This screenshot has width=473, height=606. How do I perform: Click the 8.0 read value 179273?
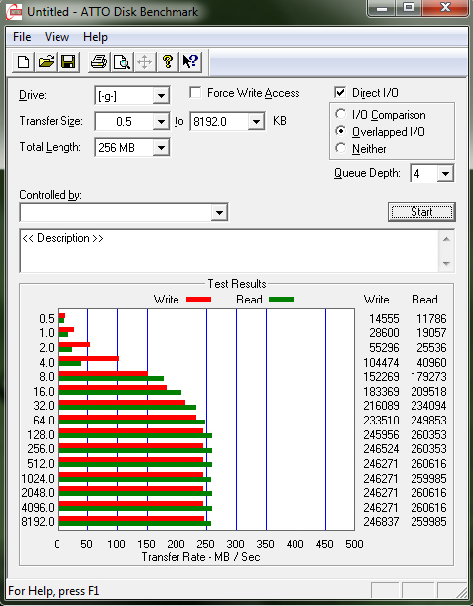(x=428, y=377)
